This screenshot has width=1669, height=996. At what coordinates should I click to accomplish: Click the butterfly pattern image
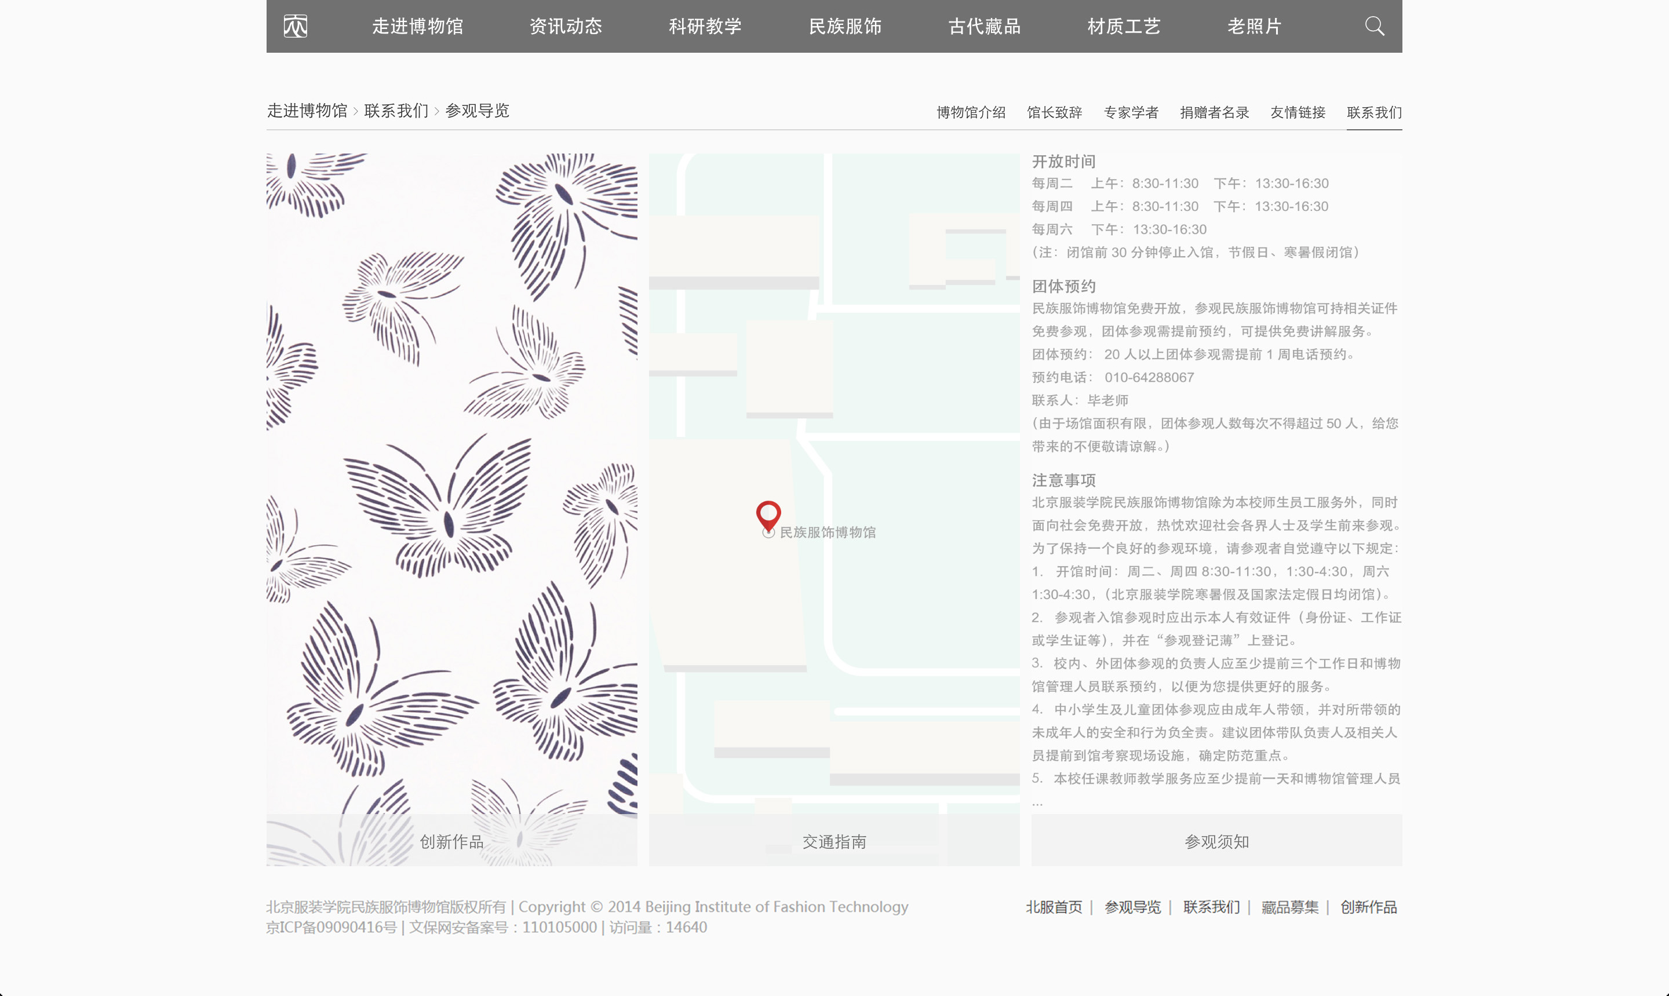(x=451, y=483)
